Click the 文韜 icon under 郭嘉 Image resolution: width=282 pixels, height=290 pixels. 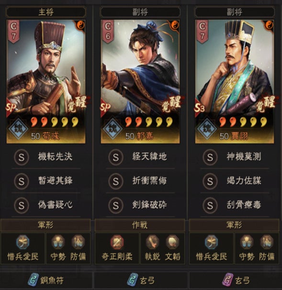(x=172, y=242)
